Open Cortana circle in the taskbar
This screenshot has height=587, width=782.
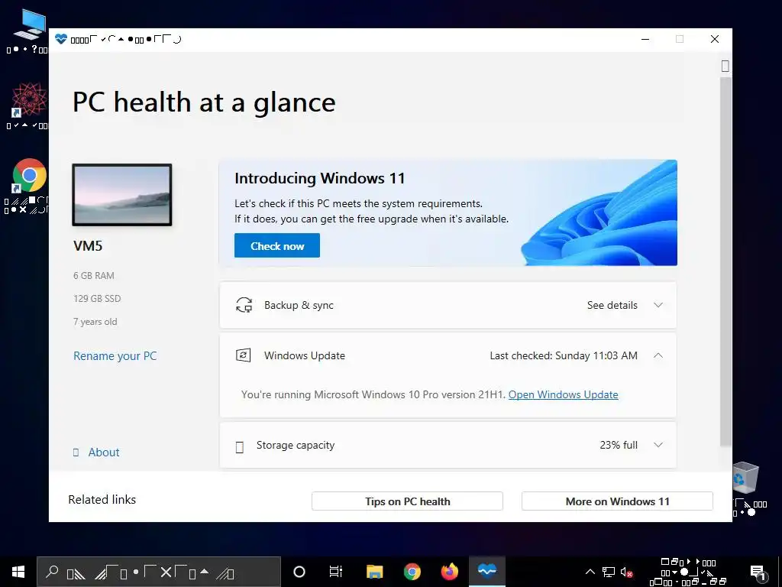click(x=299, y=572)
